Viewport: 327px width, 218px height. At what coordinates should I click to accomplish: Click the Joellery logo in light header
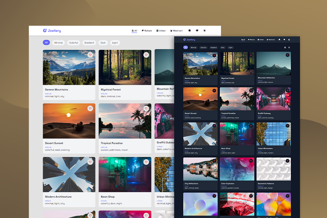point(52,31)
